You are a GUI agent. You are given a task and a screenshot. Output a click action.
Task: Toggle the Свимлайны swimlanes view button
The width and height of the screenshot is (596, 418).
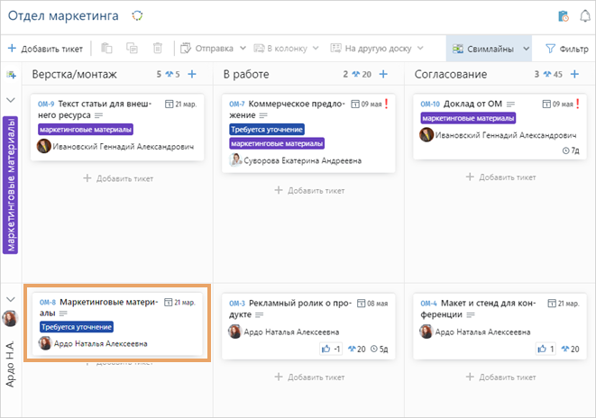(x=482, y=48)
